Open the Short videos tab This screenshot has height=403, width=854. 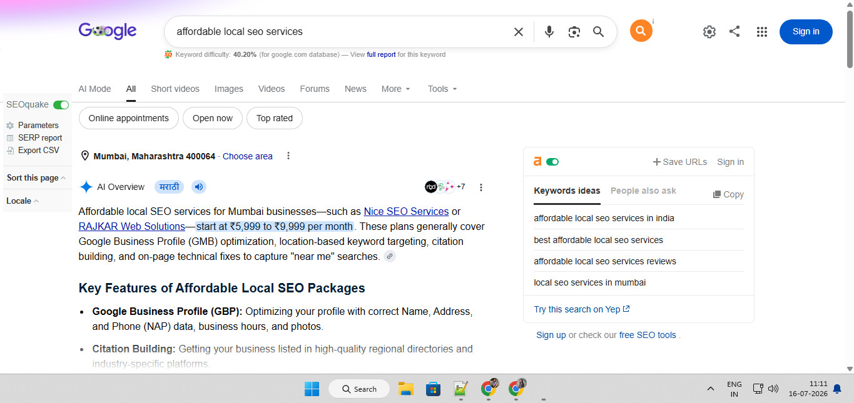coord(175,89)
